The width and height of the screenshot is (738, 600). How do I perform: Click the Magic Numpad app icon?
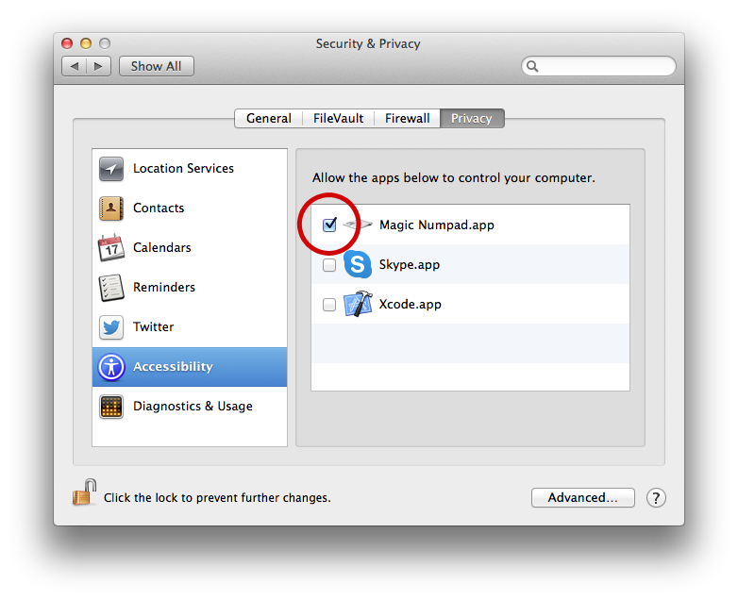(x=358, y=225)
